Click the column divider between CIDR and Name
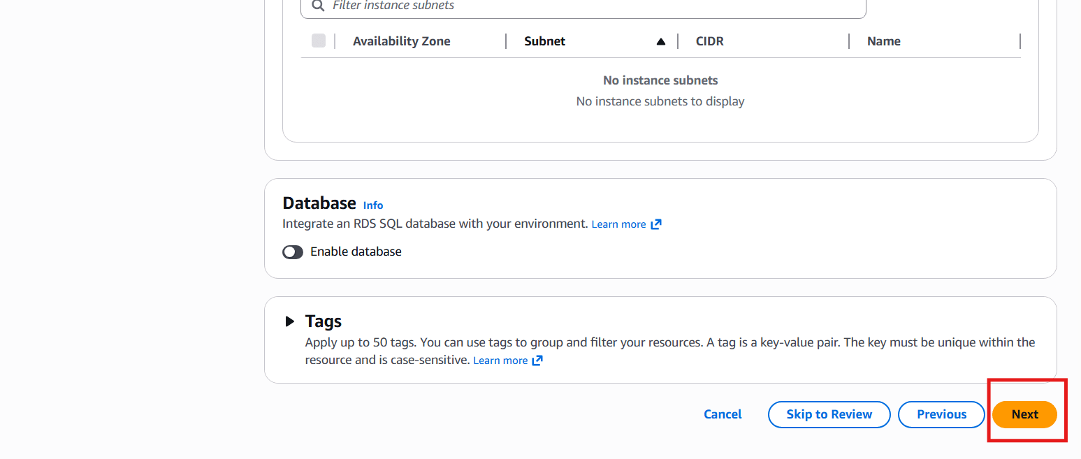Image resolution: width=1081 pixels, height=459 pixels. (x=849, y=41)
